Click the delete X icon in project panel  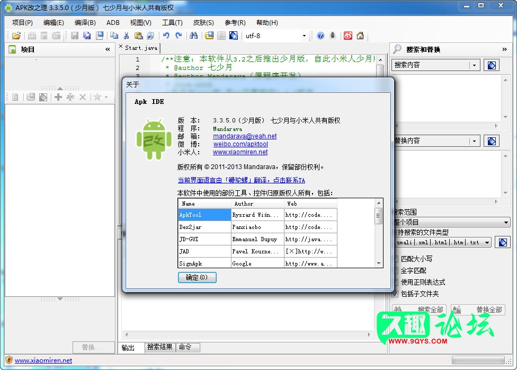83,97
